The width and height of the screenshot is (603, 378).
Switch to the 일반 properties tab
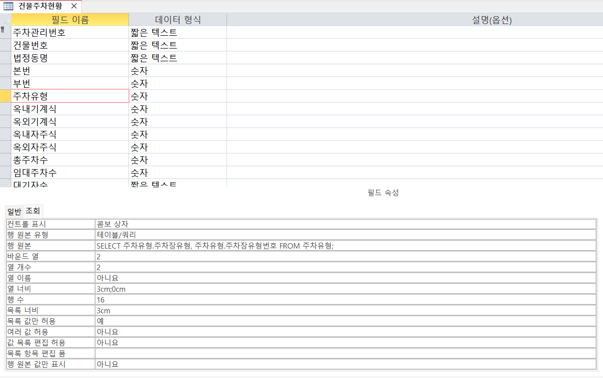click(14, 211)
